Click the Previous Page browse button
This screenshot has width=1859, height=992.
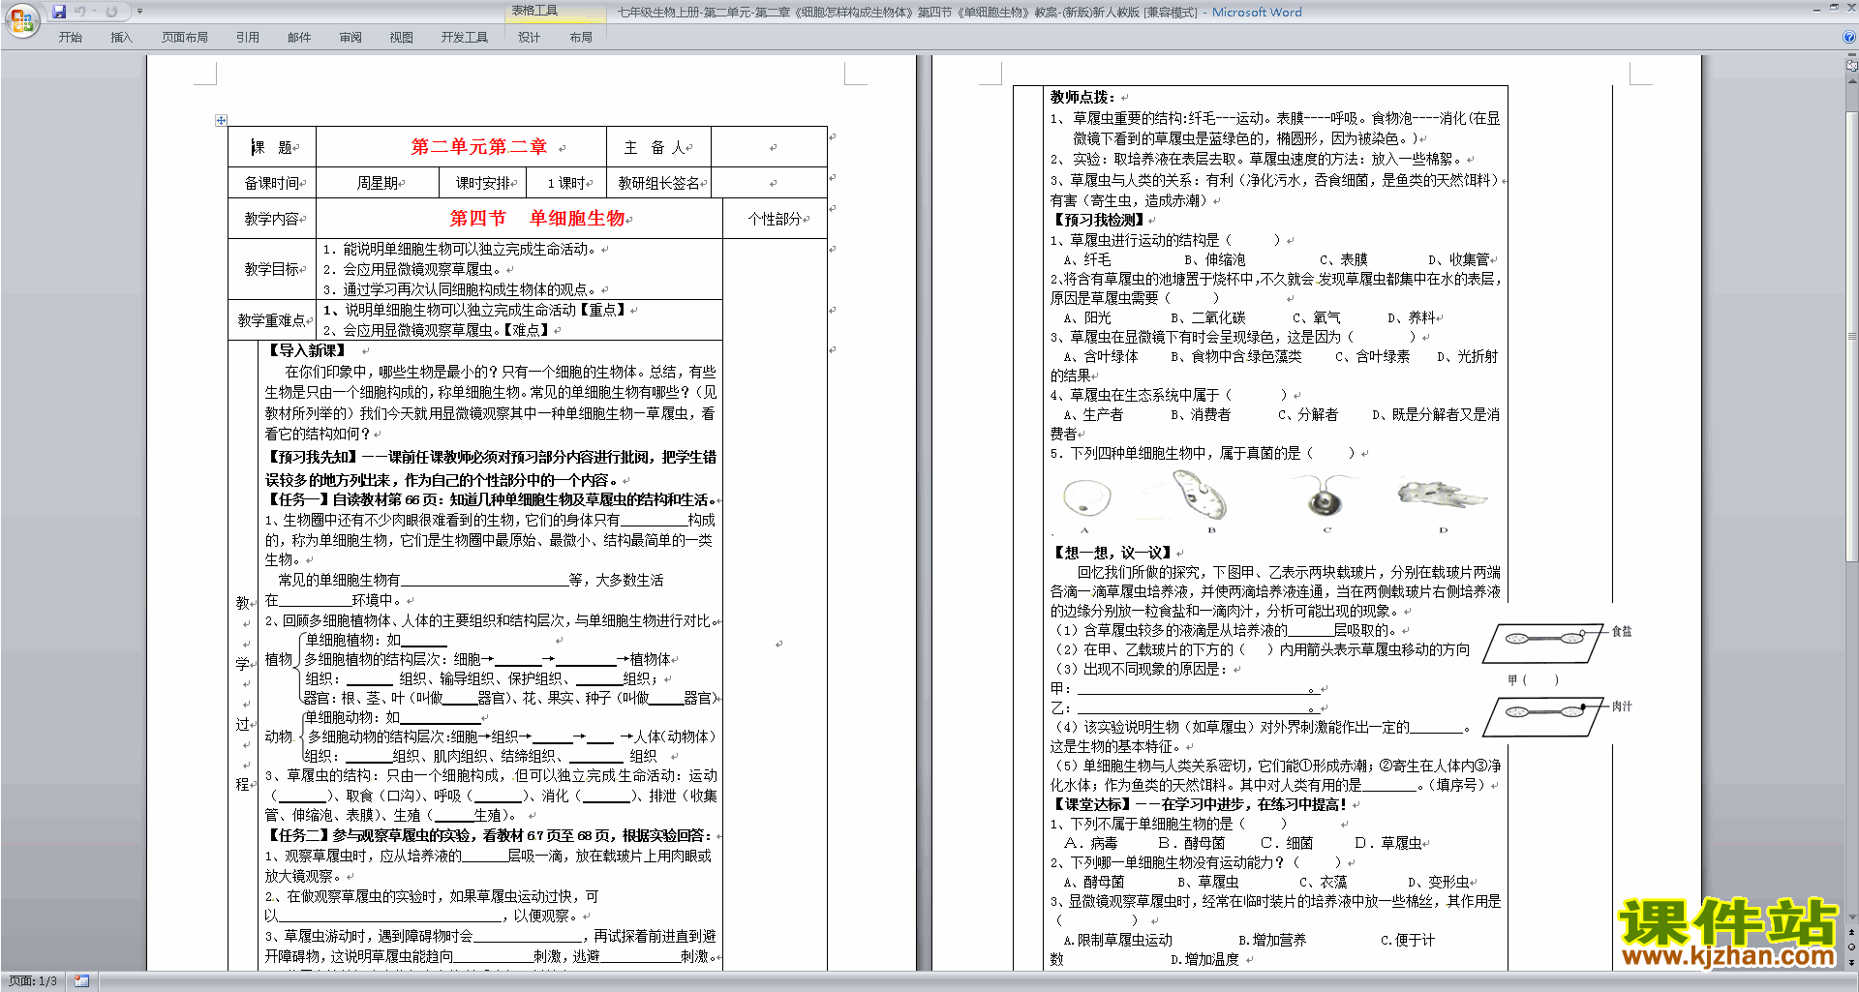(1851, 933)
